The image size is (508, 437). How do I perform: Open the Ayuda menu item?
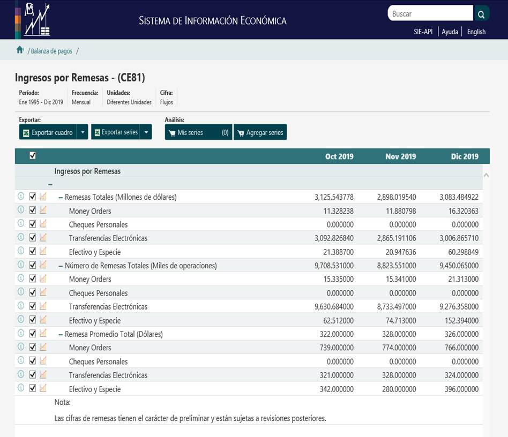pos(450,32)
